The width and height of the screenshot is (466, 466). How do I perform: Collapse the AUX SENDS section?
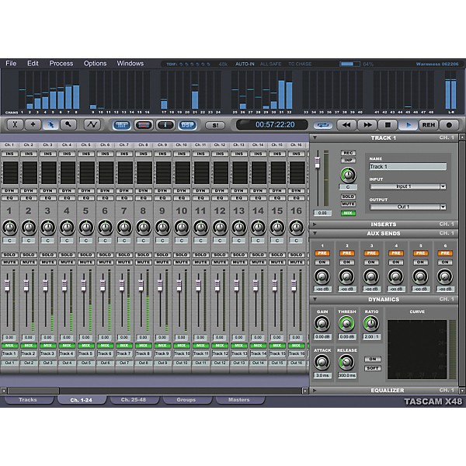pyautogui.click(x=315, y=233)
